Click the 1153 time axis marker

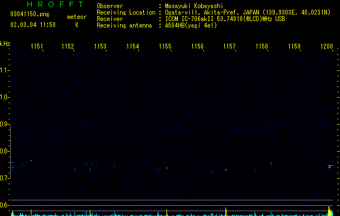point(100,46)
